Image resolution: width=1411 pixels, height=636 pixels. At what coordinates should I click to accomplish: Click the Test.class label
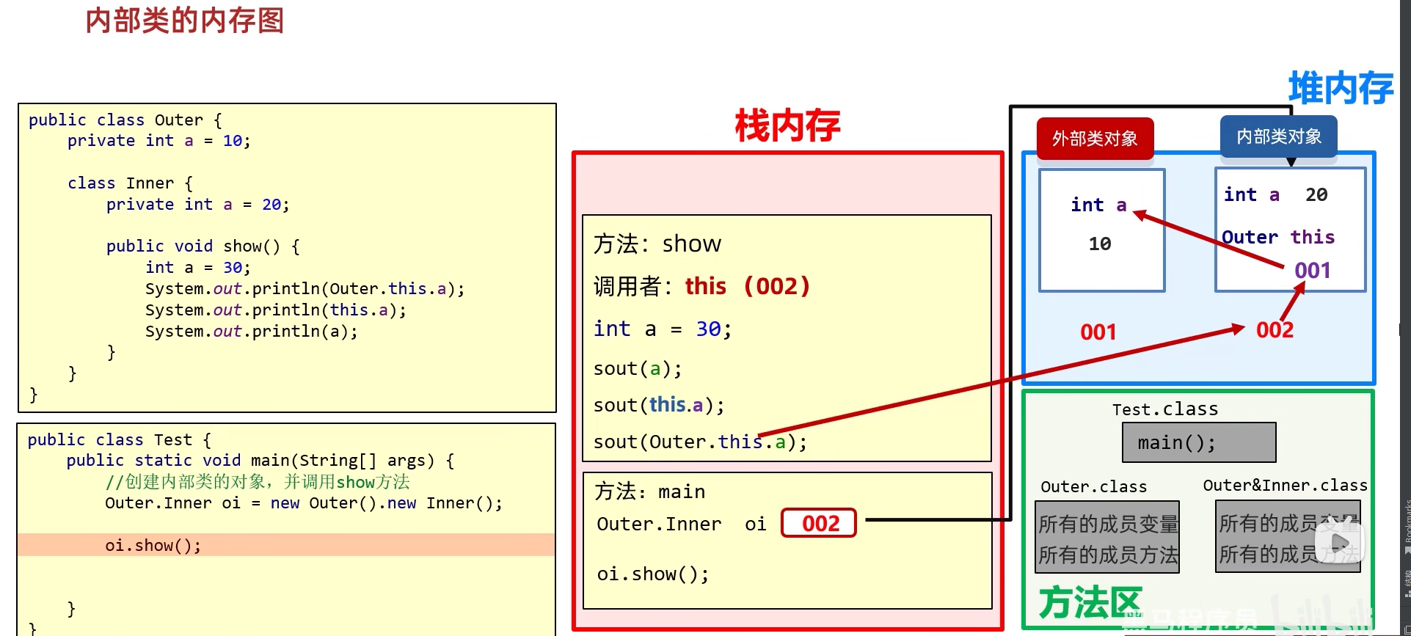point(1165,409)
